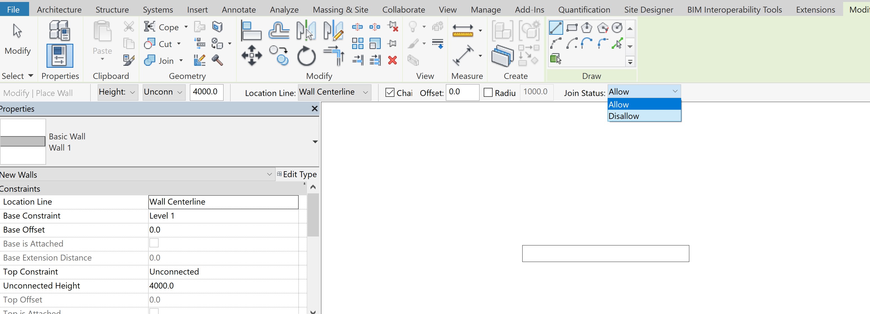This screenshot has height=314, width=870.
Task: Choose the Rectangle draw tool
Action: pyautogui.click(x=572, y=28)
